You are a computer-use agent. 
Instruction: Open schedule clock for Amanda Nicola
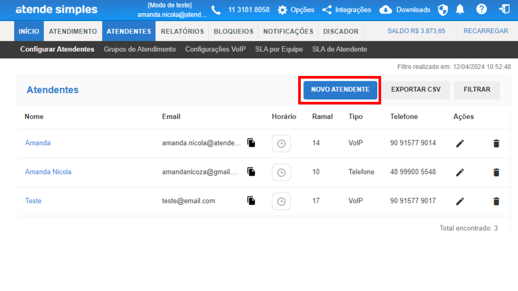(x=281, y=172)
